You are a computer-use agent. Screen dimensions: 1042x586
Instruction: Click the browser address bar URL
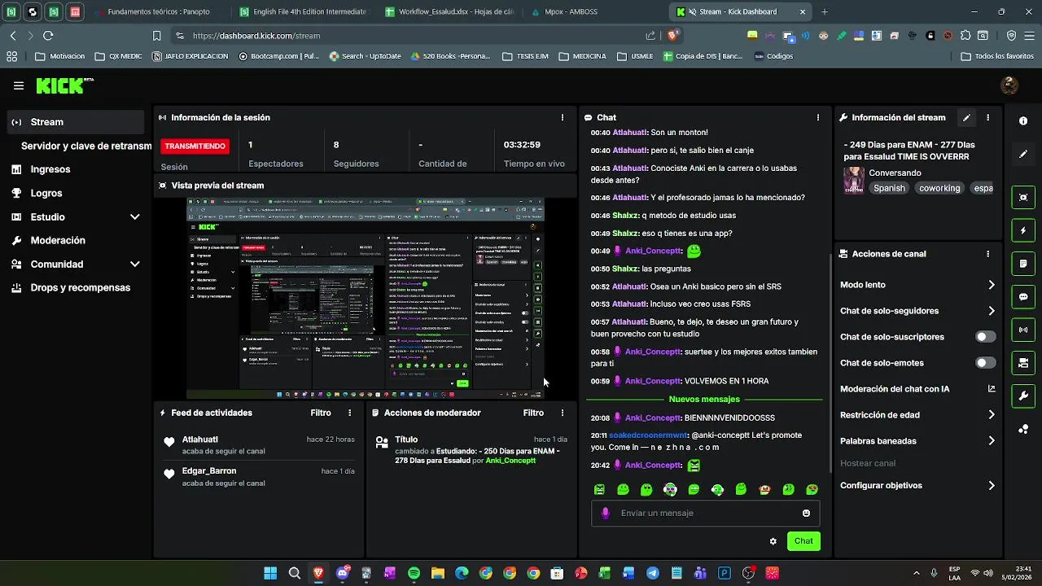coord(256,36)
